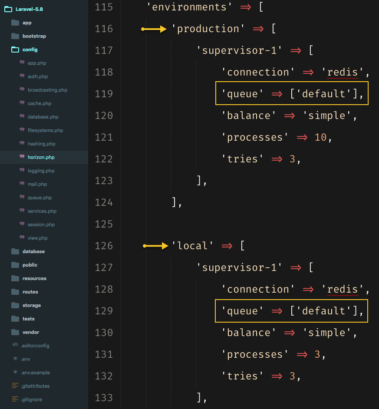
Task: Click the PHP icon beside services.php
Action: tap(22, 211)
